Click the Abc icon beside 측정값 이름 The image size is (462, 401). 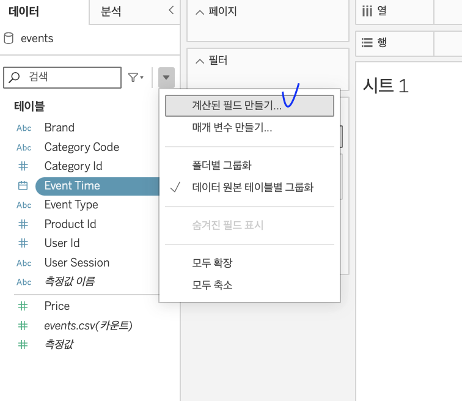tap(24, 282)
